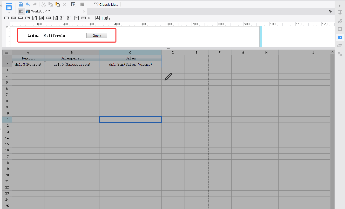Insert a Combo Box dropdown widget
Image resolution: width=345 pixels, height=209 pixels.
(x=27, y=18)
